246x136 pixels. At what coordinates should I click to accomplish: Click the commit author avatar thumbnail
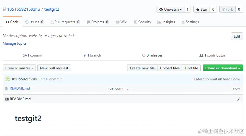point(8,79)
